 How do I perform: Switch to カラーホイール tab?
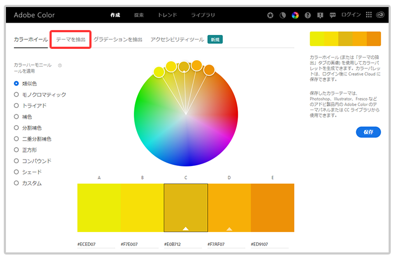pyautogui.click(x=31, y=39)
